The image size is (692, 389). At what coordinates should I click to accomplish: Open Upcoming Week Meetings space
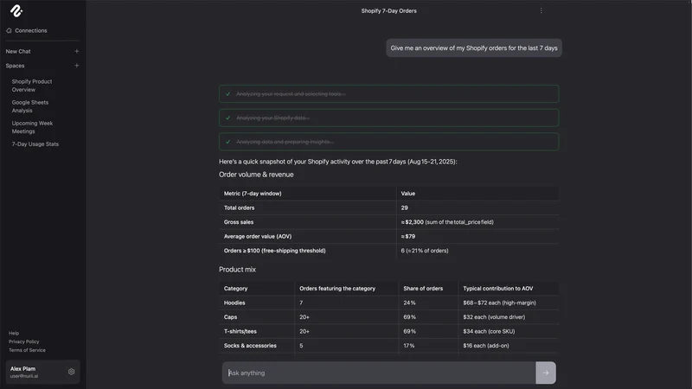[x=32, y=127]
